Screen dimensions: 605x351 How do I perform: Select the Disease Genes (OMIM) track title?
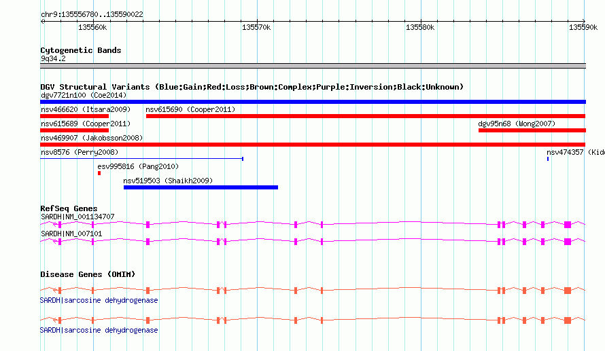click(x=88, y=274)
